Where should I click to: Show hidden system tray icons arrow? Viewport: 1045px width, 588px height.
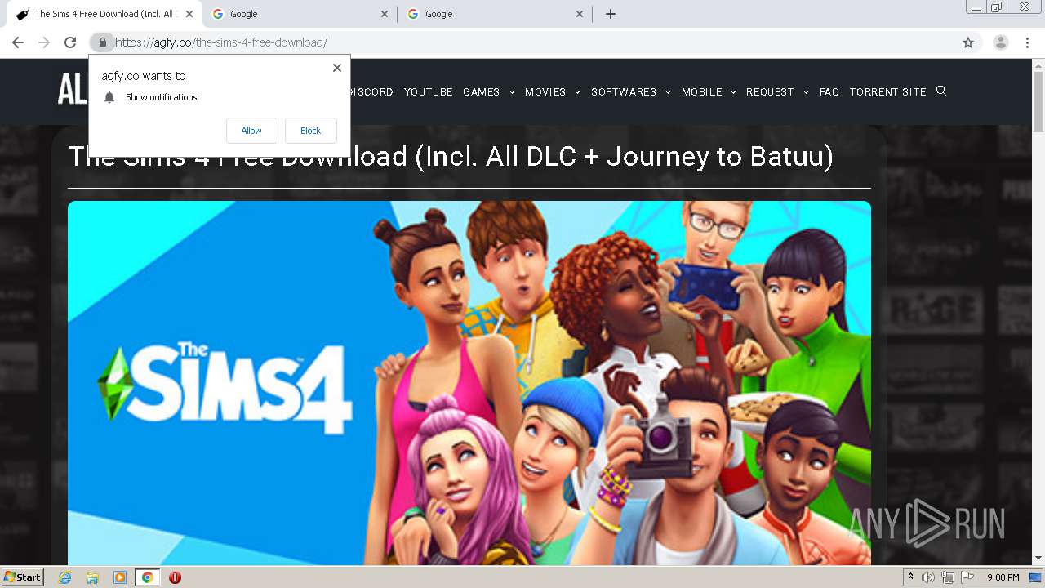coord(910,577)
